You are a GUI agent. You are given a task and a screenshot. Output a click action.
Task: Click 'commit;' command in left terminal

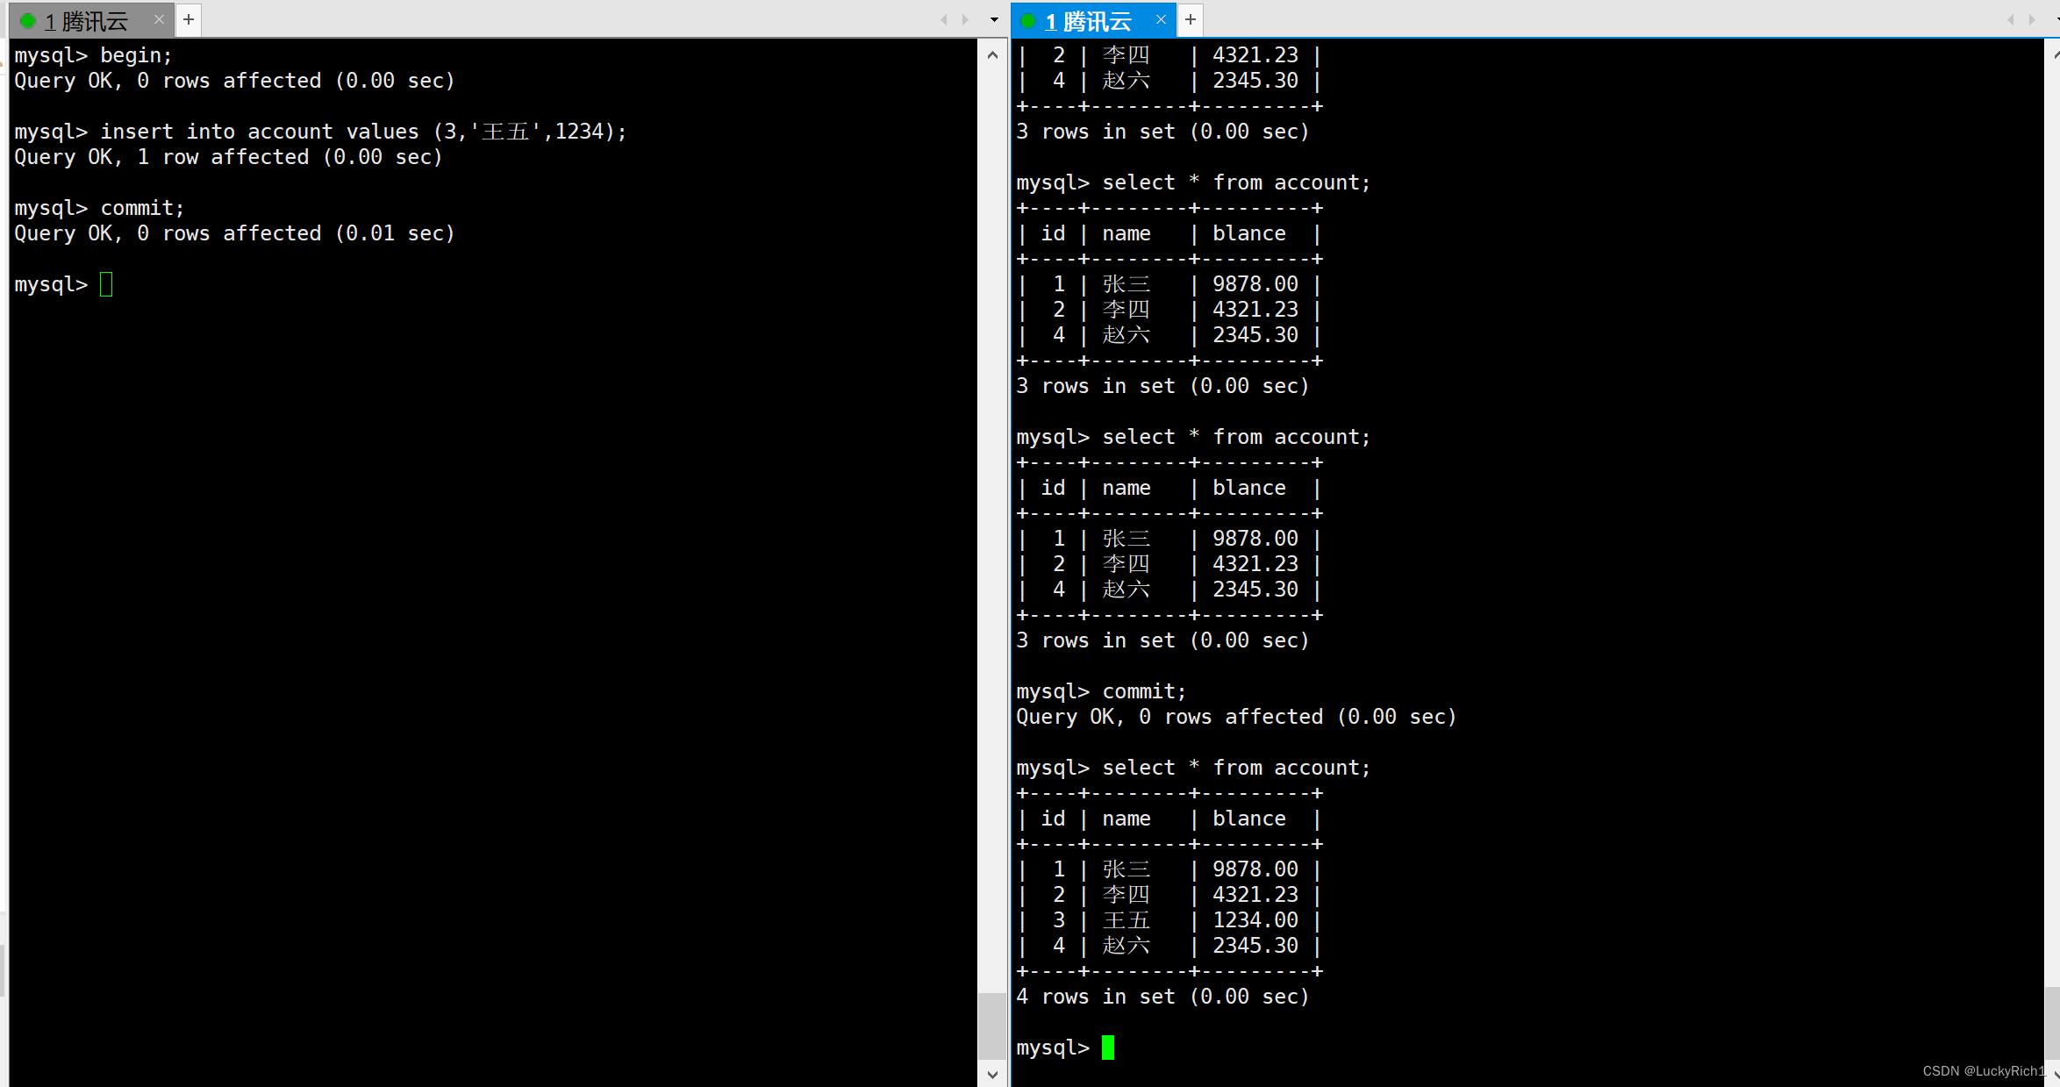click(x=142, y=208)
